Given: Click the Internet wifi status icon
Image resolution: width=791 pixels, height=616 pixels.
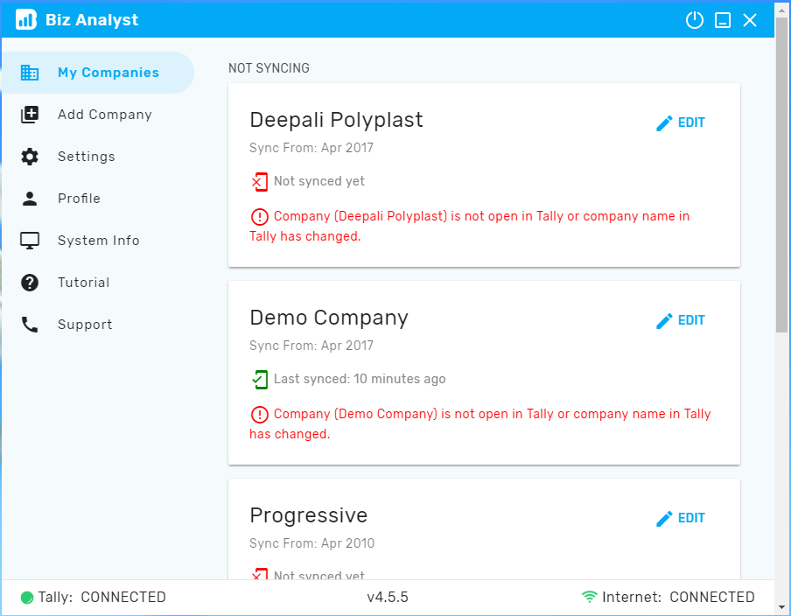Looking at the screenshot, I should pos(589,597).
